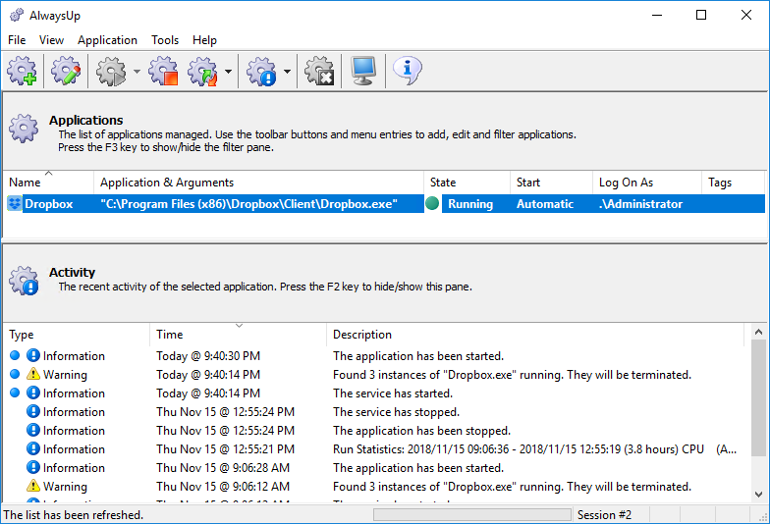The height and width of the screenshot is (524, 770).
Task: Click the application report info gear icon
Action: coord(261,71)
